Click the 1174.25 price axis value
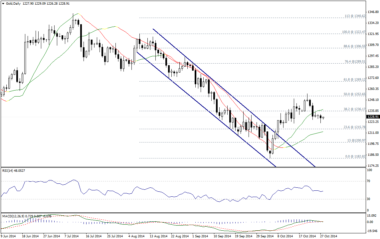Viewport: 380px width, 239px height. [373, 166]
